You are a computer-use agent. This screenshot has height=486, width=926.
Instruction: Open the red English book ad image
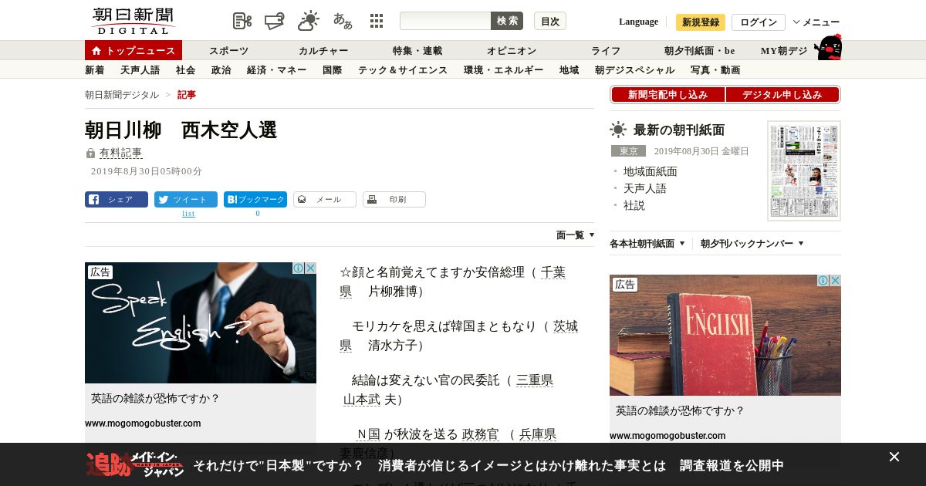point(725,335)
